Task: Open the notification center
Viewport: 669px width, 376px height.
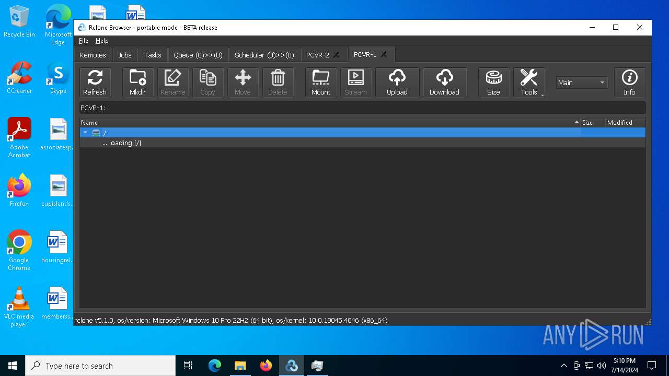Action: tap(652, 366)
